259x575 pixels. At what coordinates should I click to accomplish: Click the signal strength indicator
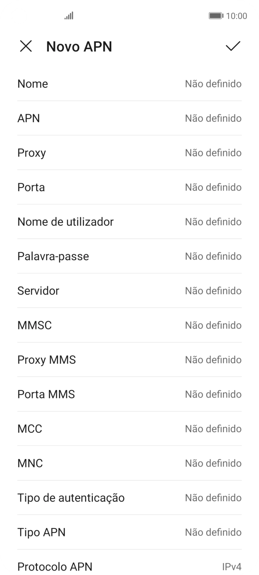[68, 16]
